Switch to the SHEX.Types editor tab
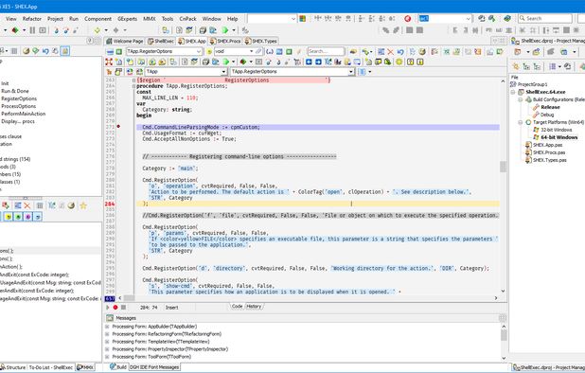This screenshot has width=585, height=373. pyautogui.click(x=260, y=41)
